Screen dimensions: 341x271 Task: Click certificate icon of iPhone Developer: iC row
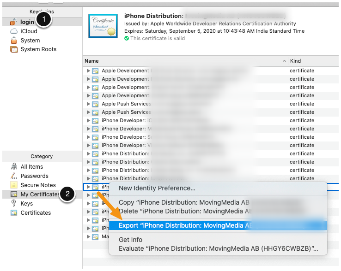95,121
